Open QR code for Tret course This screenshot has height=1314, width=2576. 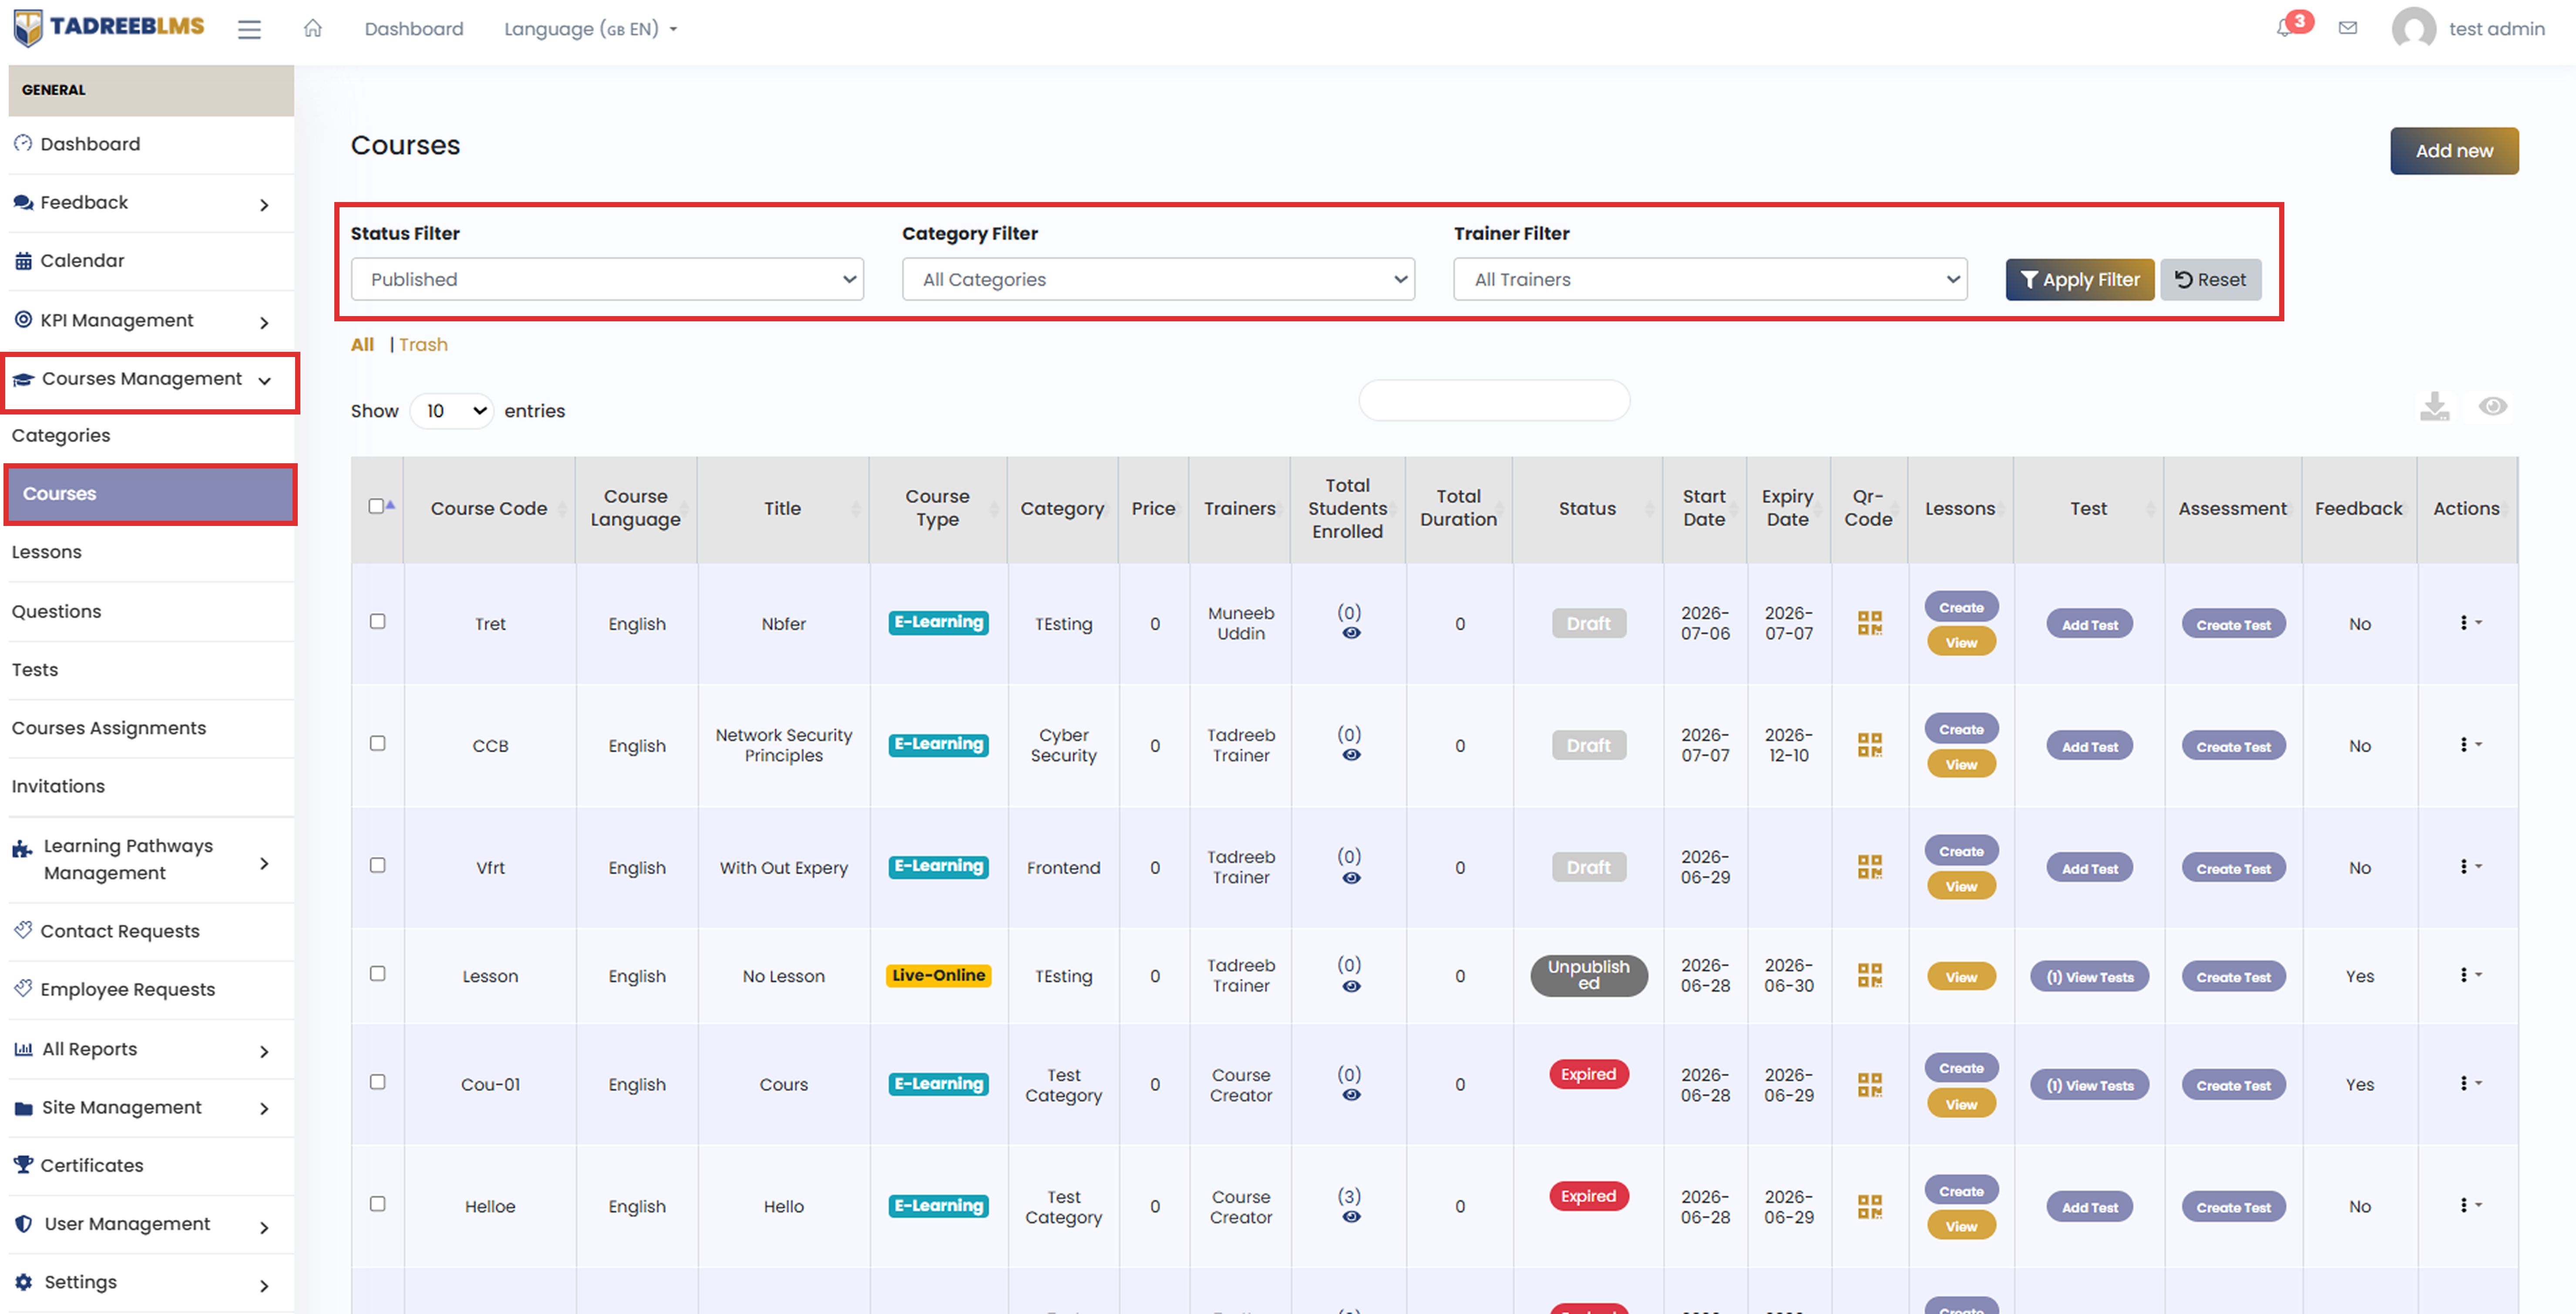(x=1869, y=623)
